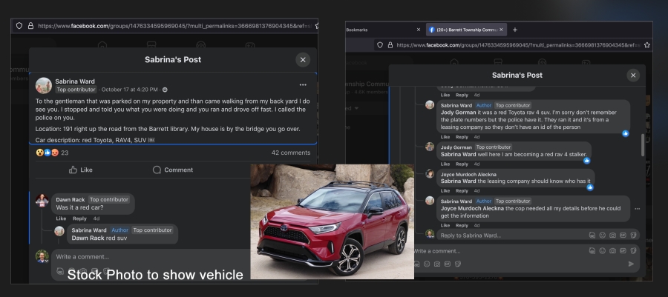Expand the dropdown caret on the group page behind the dialog
Image resolution: width=668 pixels, height=297 pixels.
[357, 108]
